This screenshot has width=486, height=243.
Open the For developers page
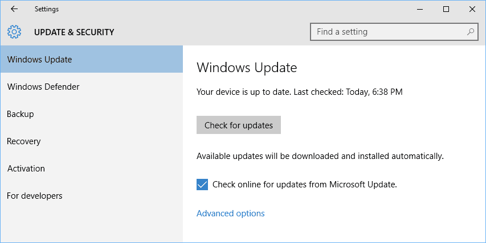92,195
